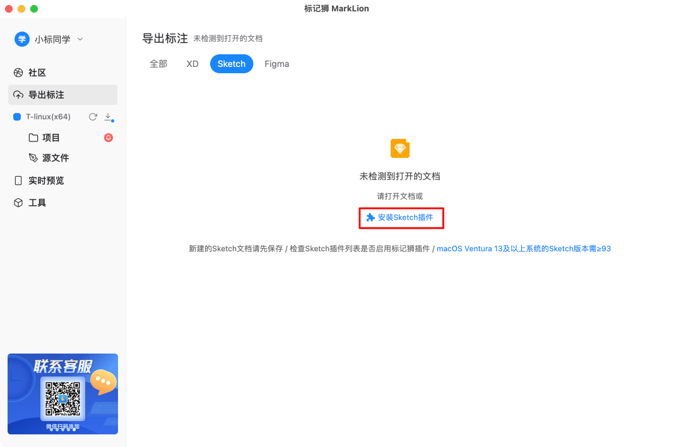
Task: Click the 导出标注 cloud upload icon
Action: pyautogui.click(x=18, y=95)
